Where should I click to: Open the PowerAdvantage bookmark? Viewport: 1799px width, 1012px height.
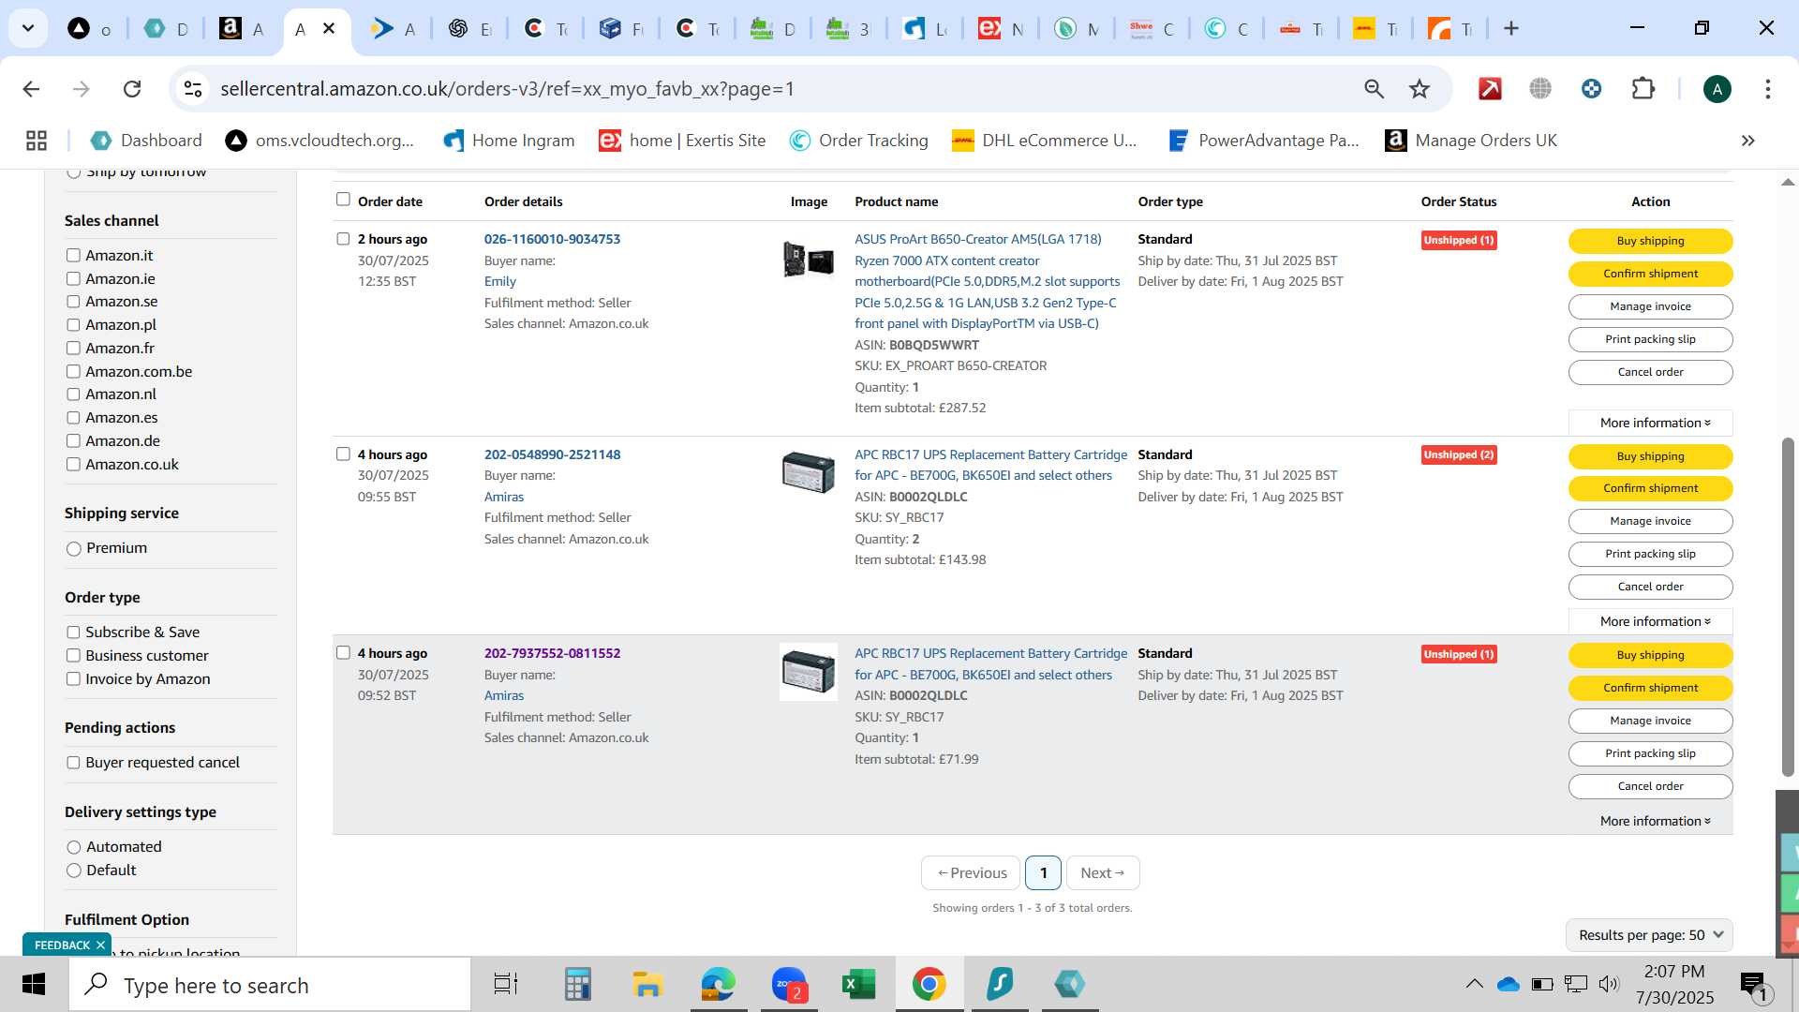[1264, 141]
